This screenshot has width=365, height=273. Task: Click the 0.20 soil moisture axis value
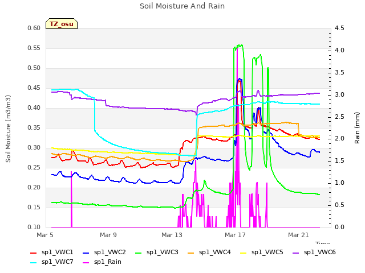click(x=34, y=187)
